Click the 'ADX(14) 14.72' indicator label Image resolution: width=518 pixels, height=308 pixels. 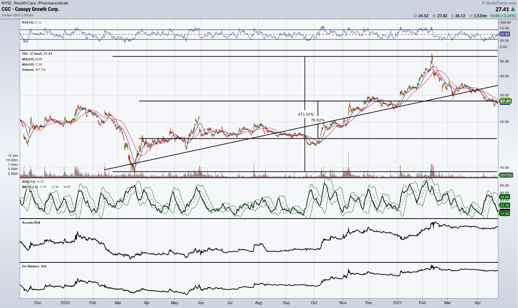(33, 182)
